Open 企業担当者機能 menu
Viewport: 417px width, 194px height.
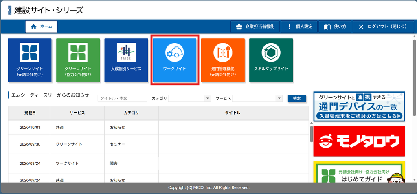[x=255, y=26]
